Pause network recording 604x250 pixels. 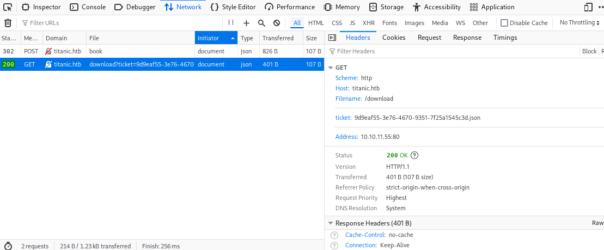coord(231,23)
